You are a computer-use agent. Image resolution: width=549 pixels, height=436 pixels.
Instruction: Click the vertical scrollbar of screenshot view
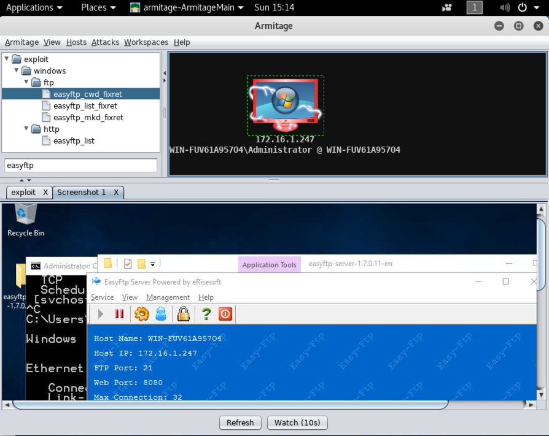point(541,253)
